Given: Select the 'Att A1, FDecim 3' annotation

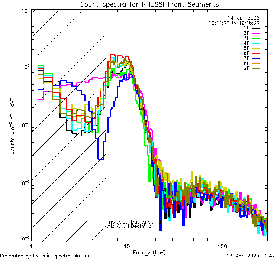Looking at the screenshot, I should pyautogui.click(x=129, y=227).
